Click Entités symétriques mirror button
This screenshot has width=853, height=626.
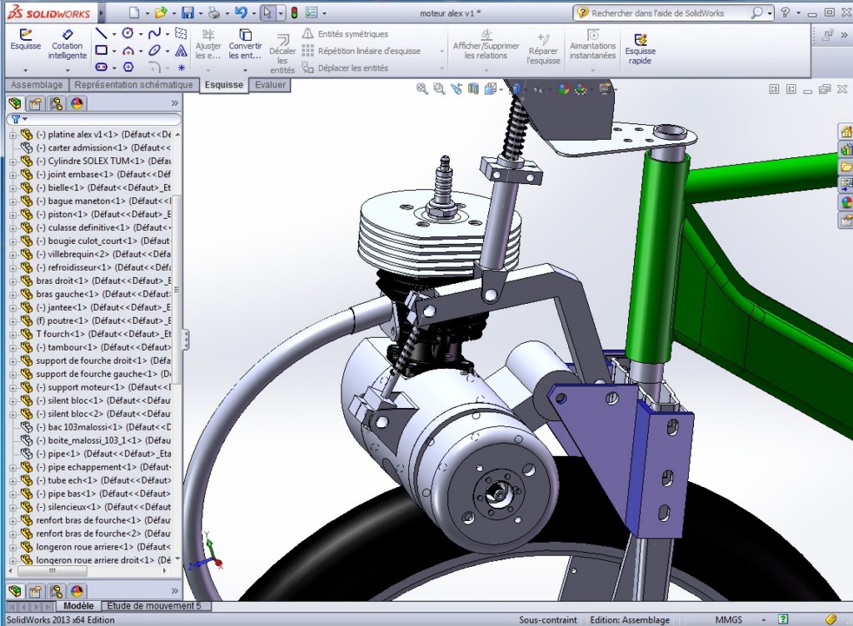(x=346, y=33)
